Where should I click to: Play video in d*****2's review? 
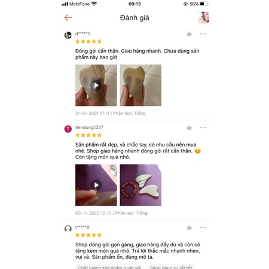tap(96, 85)
